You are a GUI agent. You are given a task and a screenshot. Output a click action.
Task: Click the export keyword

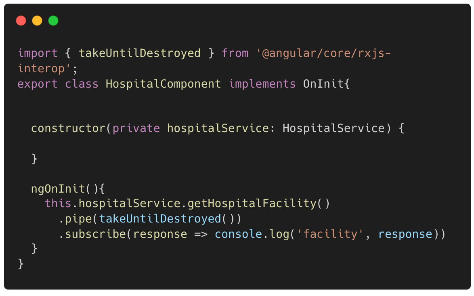pyautogui.click(x=38, y=84)
